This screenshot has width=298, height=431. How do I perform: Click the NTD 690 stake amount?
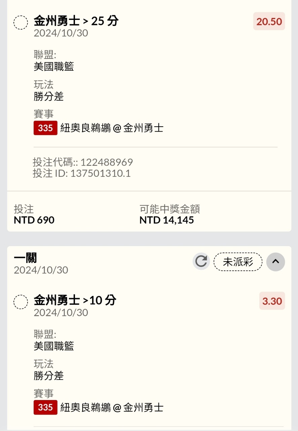(x=34, y=220)
